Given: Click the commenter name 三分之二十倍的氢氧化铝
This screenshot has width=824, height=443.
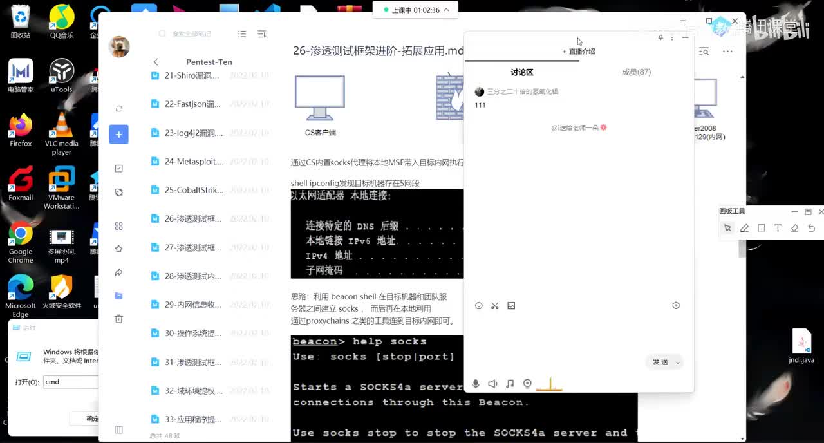Looking at the screenshot, I should click(523, 91).
